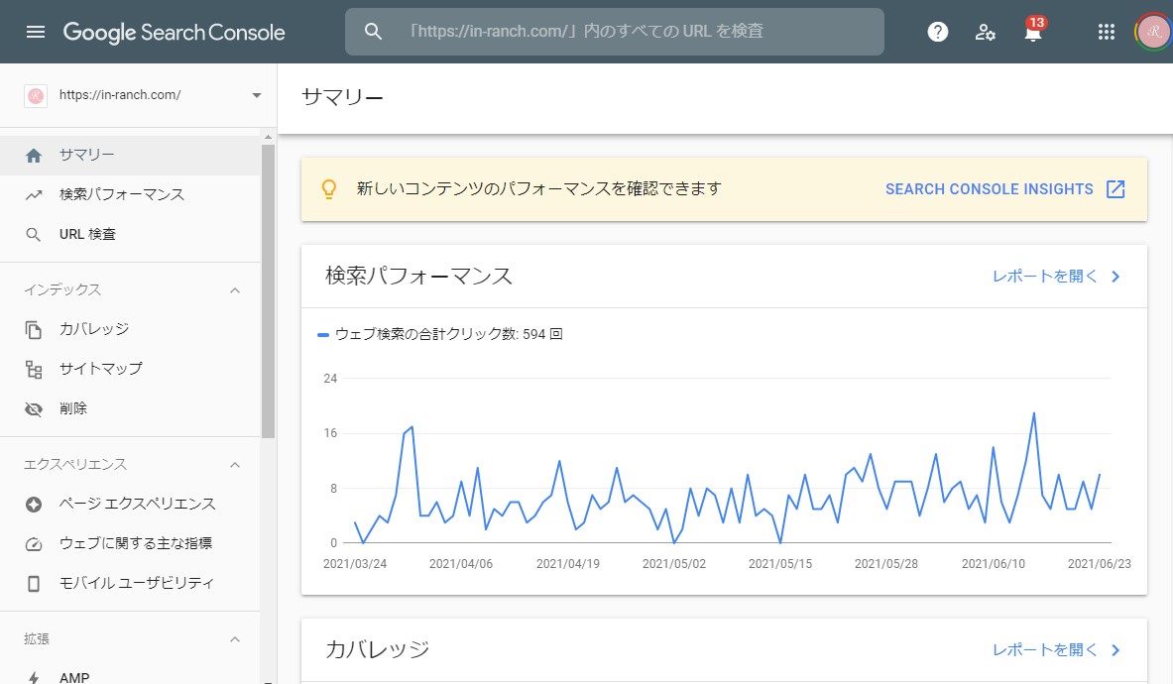Collapse the エクスペリエンス section

235,465
